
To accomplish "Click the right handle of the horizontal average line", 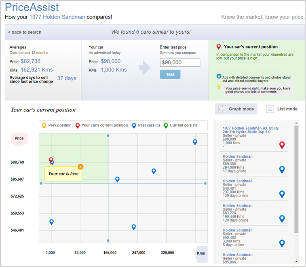I will pyautogui.click(x=205, y=184).
